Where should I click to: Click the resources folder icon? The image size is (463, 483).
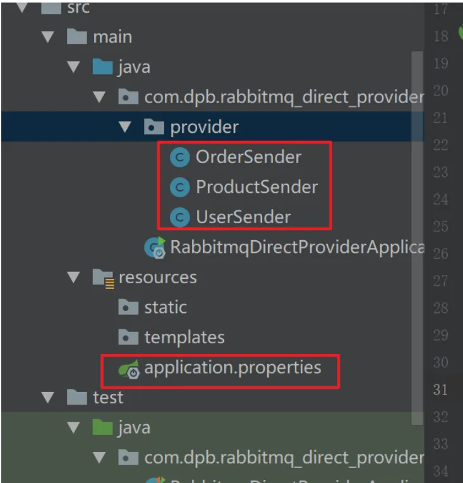pos(104,278)
